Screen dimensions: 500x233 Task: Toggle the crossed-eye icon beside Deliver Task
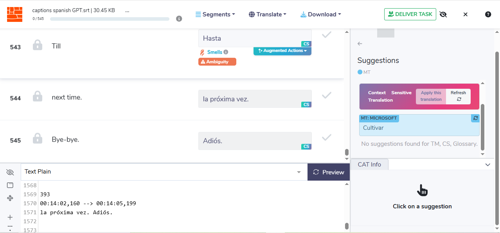[443, 14]
